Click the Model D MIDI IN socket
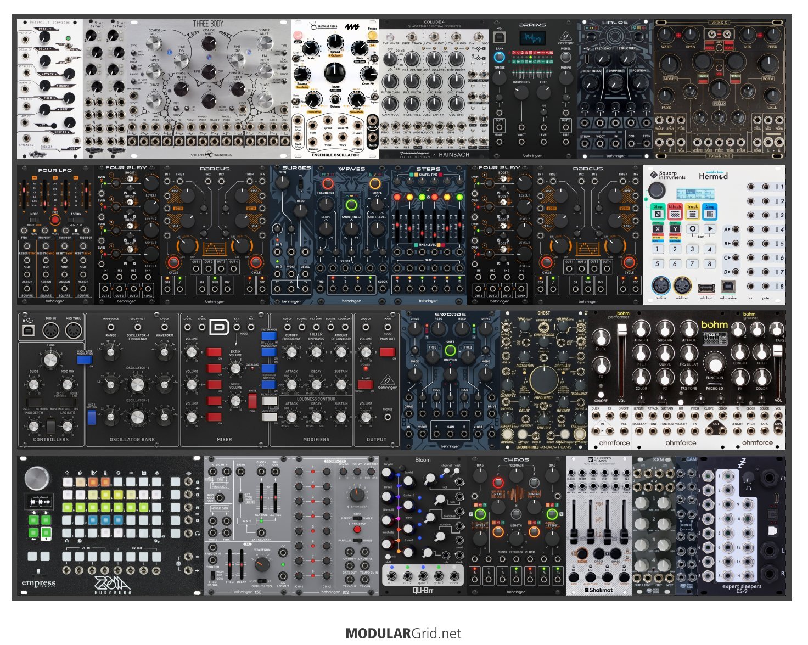This screenshot has height=645, width=808. (x=50, y=330)
